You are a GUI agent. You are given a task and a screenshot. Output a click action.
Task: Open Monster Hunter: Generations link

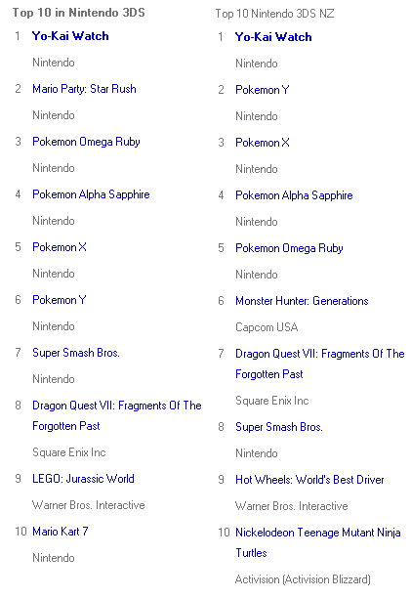302,301
